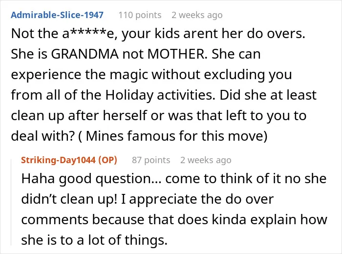342x254 pixels.
Task: Click the 87 points score
Action: click(151, 160)
